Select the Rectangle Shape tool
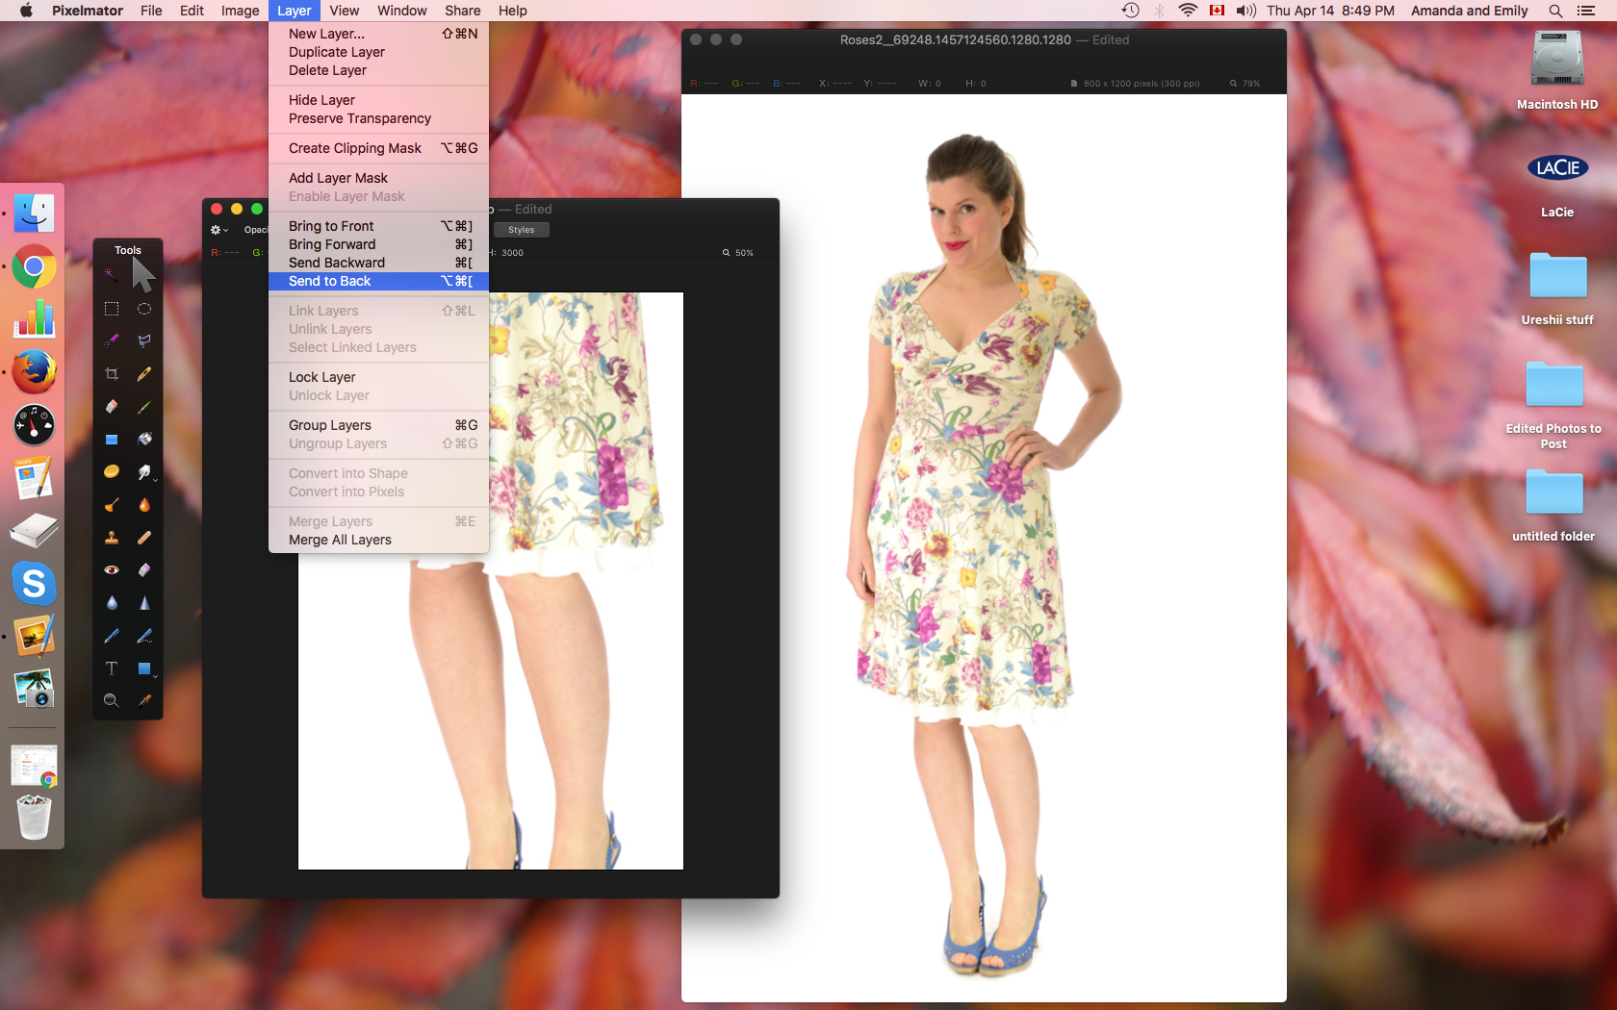The width and height of the screenshot is (1617, 1010). 144,669
